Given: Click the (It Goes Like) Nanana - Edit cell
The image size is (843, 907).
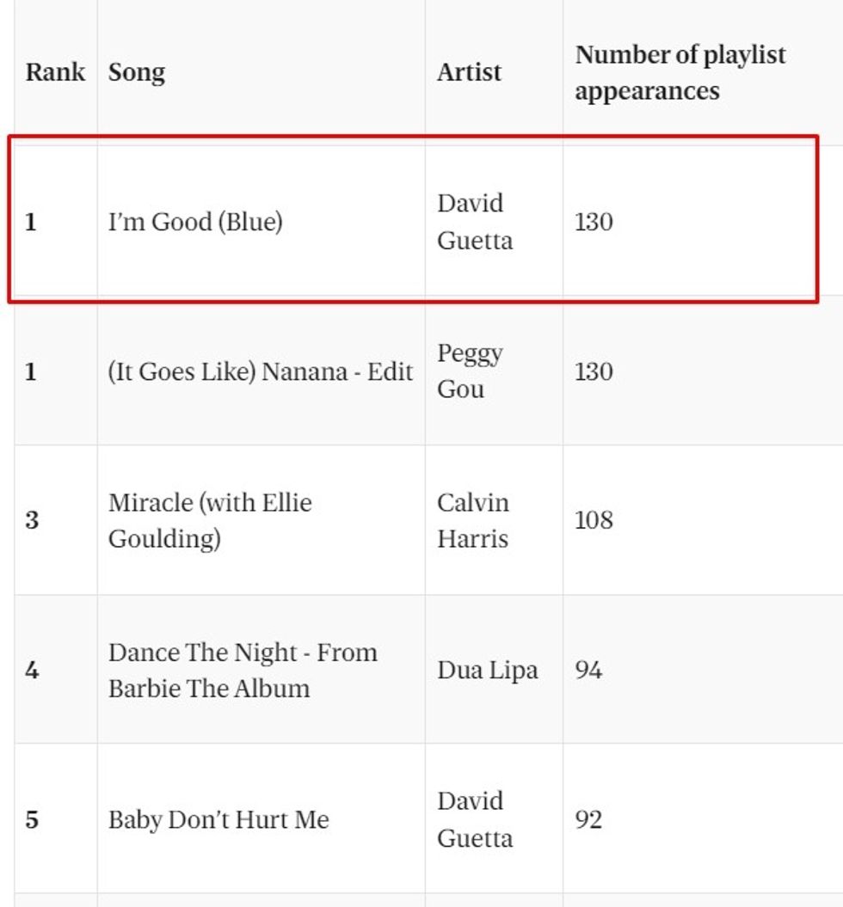Looking at the screenshot, I should pos(261,371).
